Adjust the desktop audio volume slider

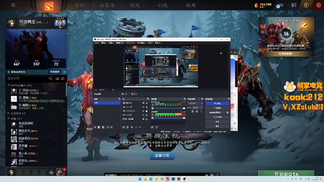coord(170,118)
